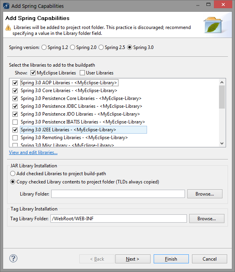The image size is (235, 272).
Task: Click the library list scrollbar thumb
Action: click(222, 97)
